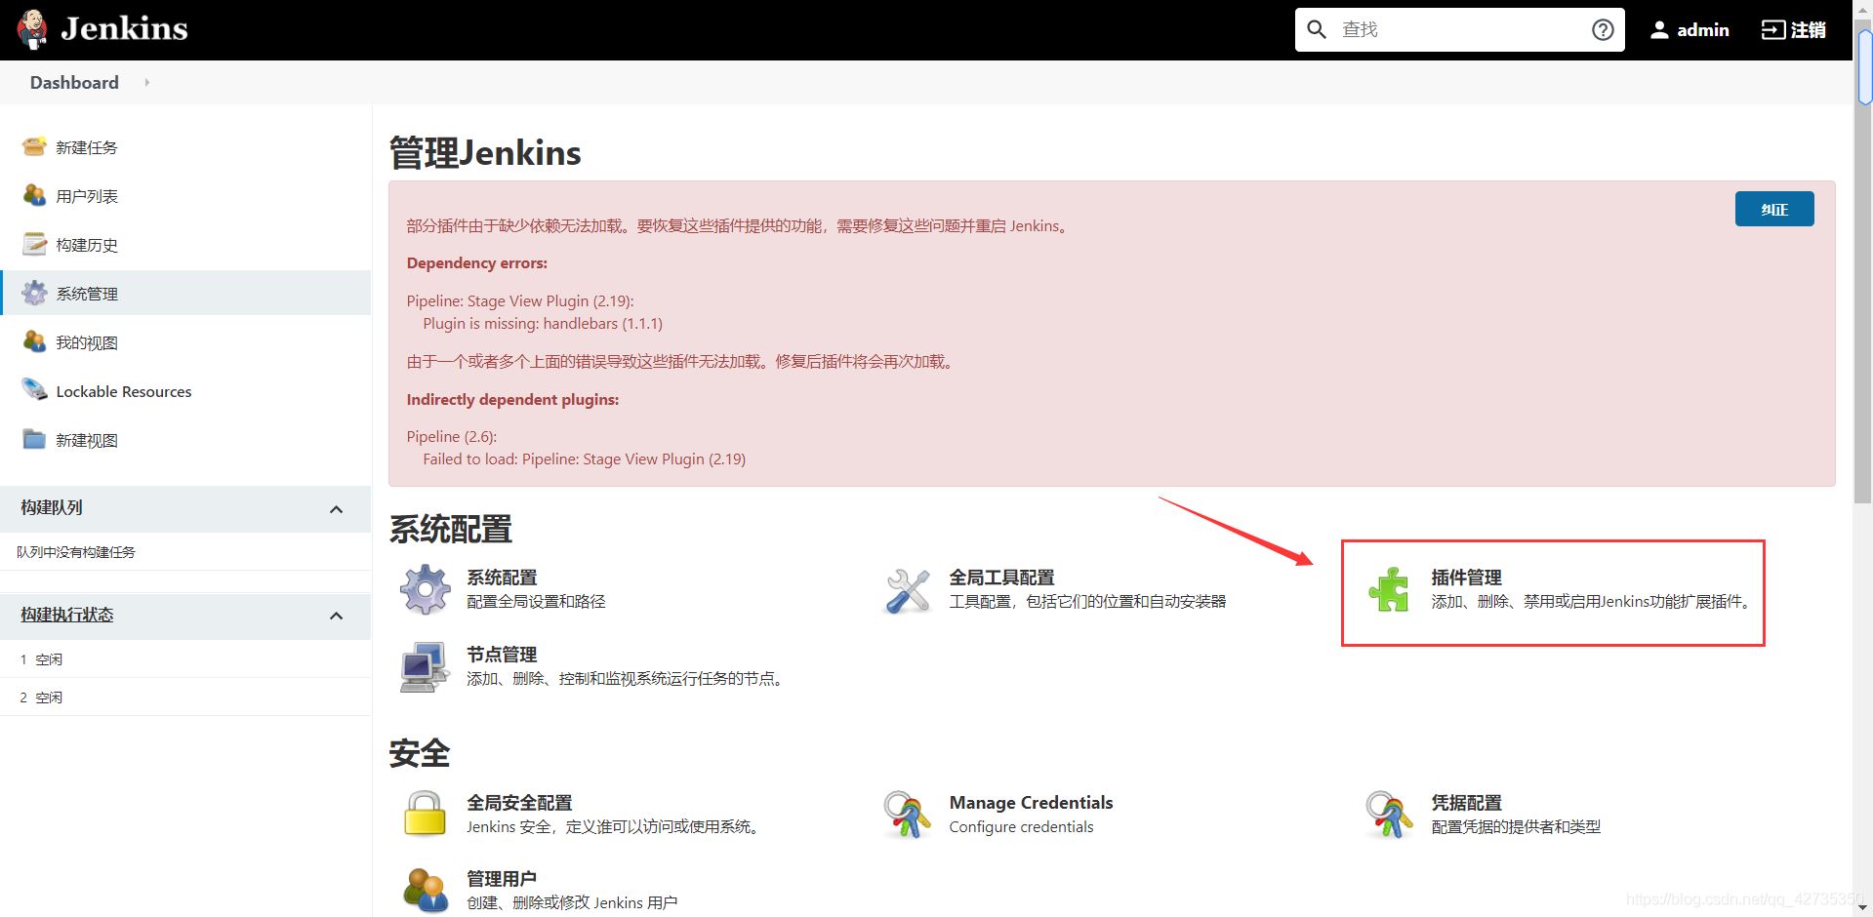Collapse the 构建执行状态 panel chevron
Image resolution: width=1873 pixels, height=917 pixels.
tap(337, 616)
